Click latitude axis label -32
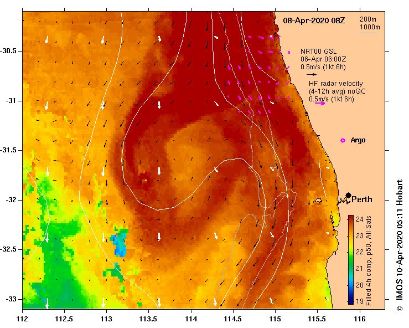This screenshot has width=409, height=328. point(11,200)
